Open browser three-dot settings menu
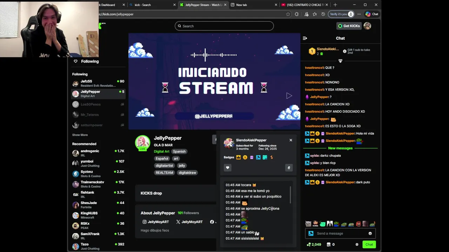 point(359,14)
